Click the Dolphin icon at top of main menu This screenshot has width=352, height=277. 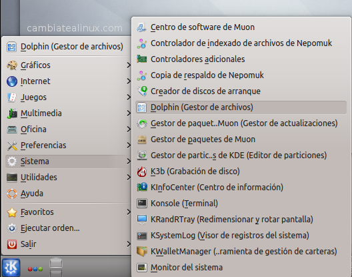point(12,47)
